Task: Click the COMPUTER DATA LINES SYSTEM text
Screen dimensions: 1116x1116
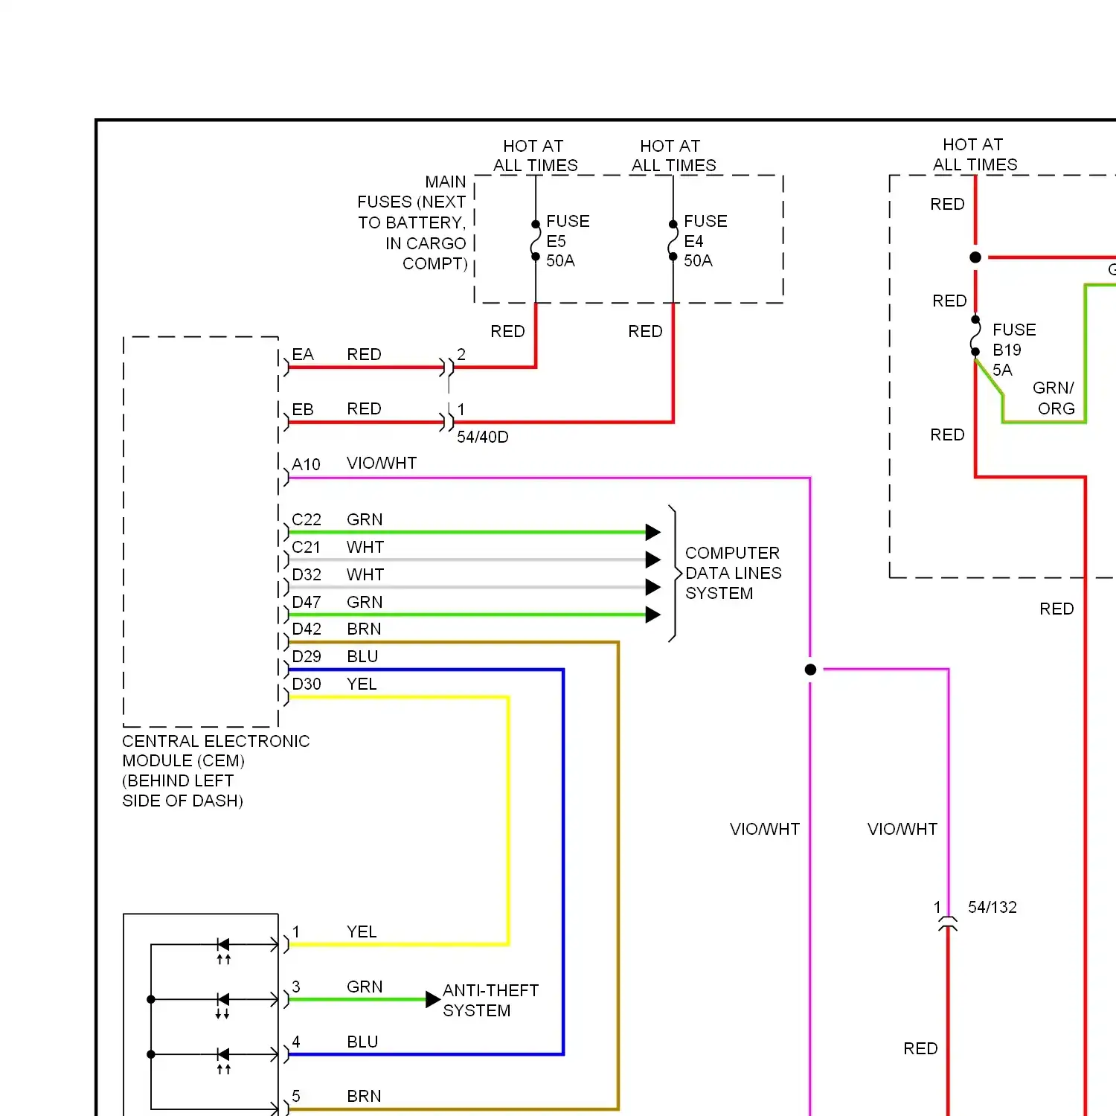Action: (x=733, y=573)
